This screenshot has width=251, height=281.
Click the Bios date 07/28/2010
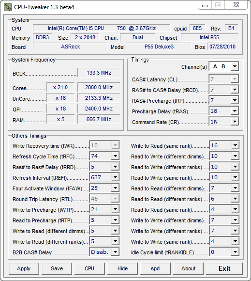coord(222,47)
